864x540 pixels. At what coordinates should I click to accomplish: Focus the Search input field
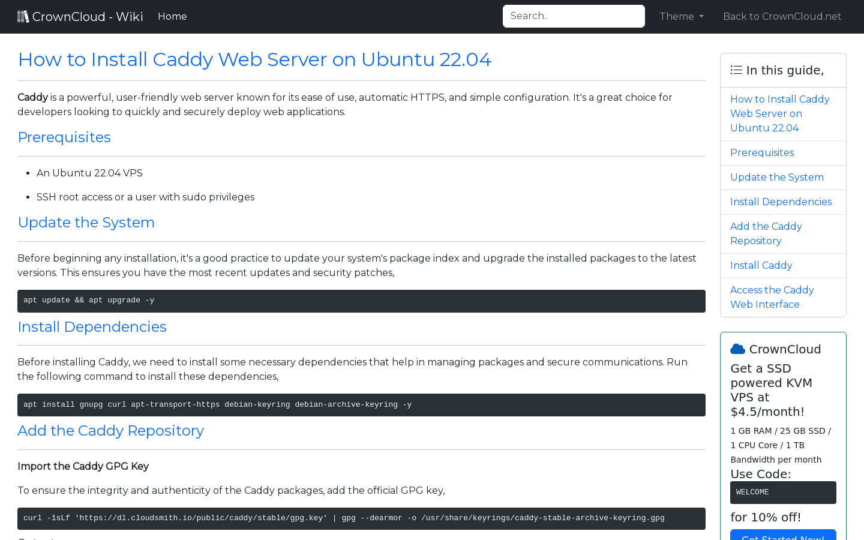point(574,16)
